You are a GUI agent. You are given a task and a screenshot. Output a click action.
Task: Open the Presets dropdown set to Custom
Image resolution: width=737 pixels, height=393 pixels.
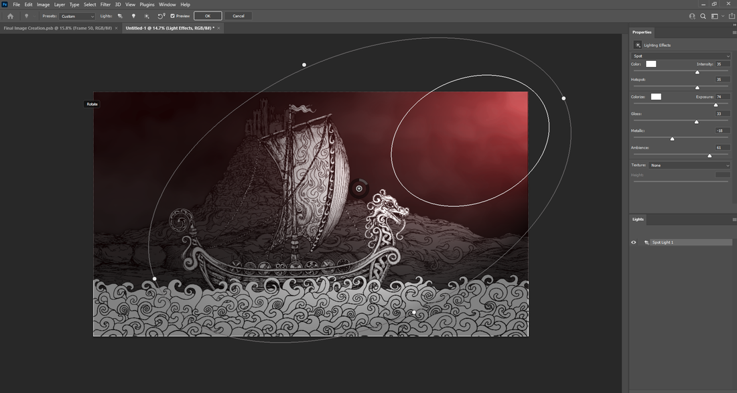coord(77,16)
